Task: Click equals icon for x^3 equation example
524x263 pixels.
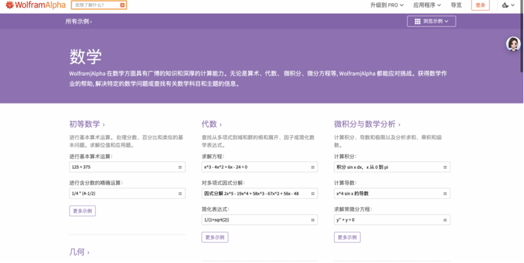Action: (x=313, y=167)
